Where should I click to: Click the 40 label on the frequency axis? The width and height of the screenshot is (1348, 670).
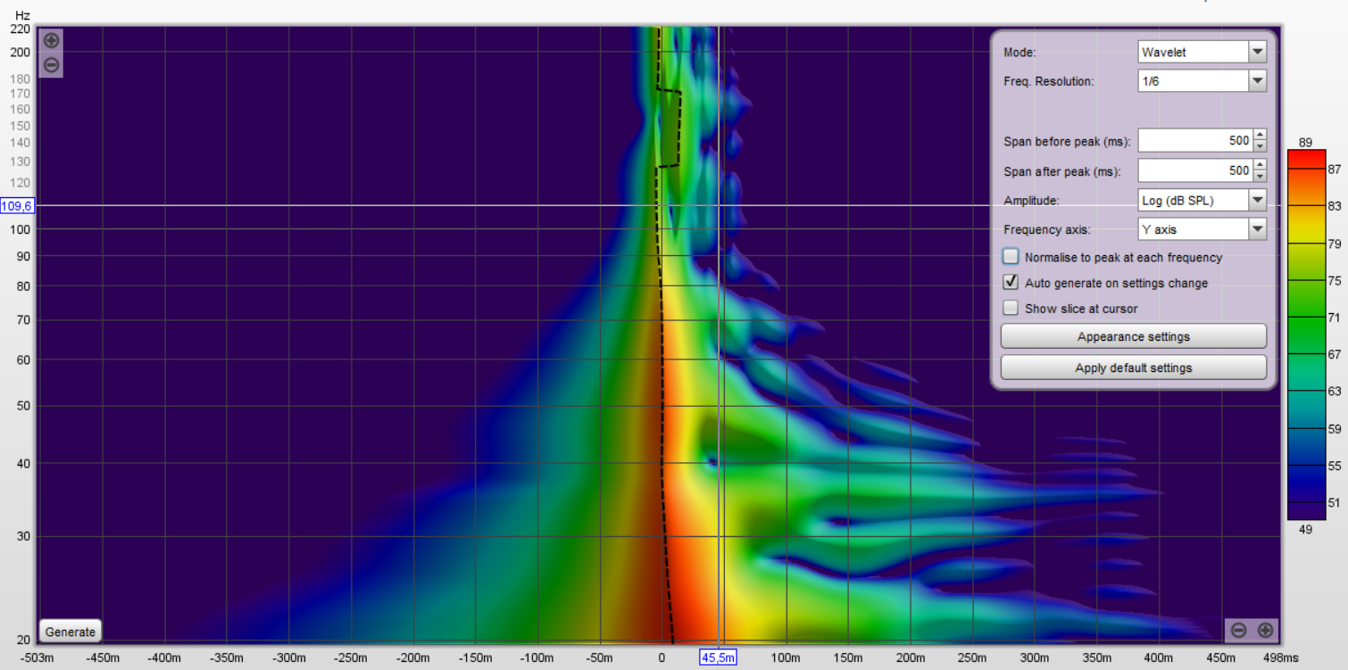[x=24, y=464]
